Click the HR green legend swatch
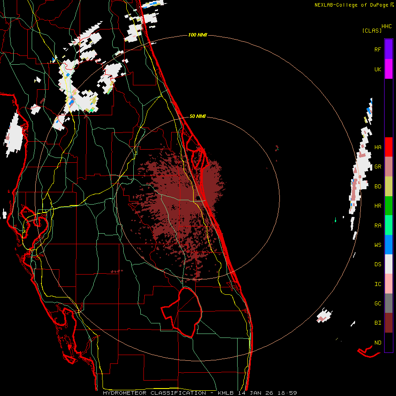396x396 pixels. (x=389, y=206)
